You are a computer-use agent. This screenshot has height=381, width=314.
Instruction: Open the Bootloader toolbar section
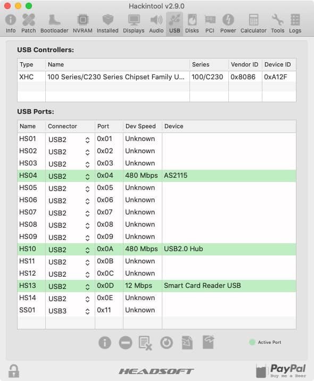54,23
